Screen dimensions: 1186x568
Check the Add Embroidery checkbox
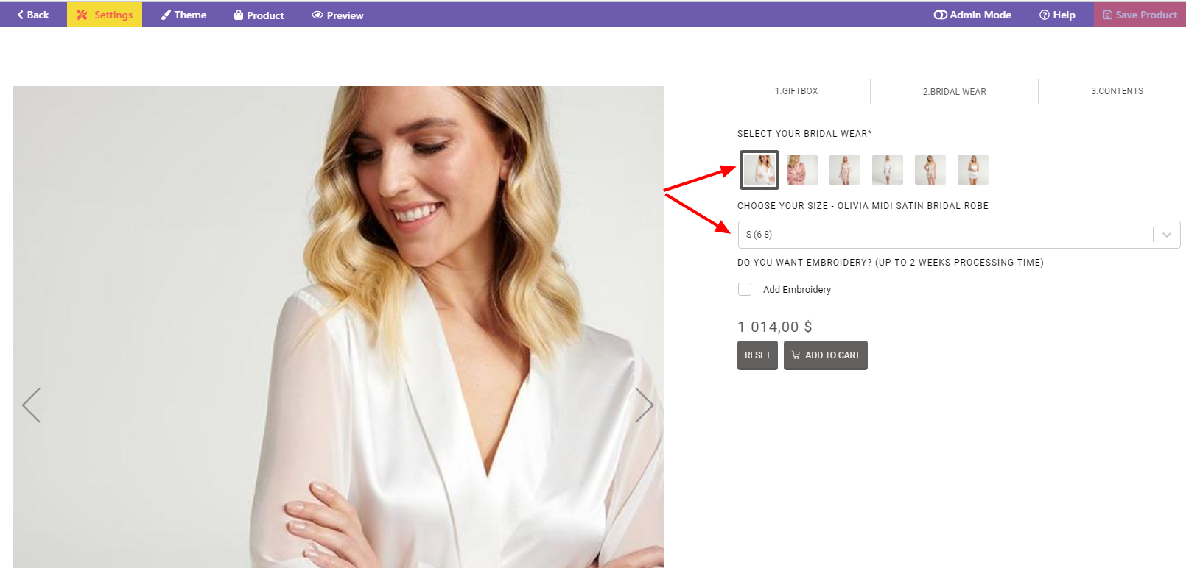pyautogui.click(x=745, y=289)
